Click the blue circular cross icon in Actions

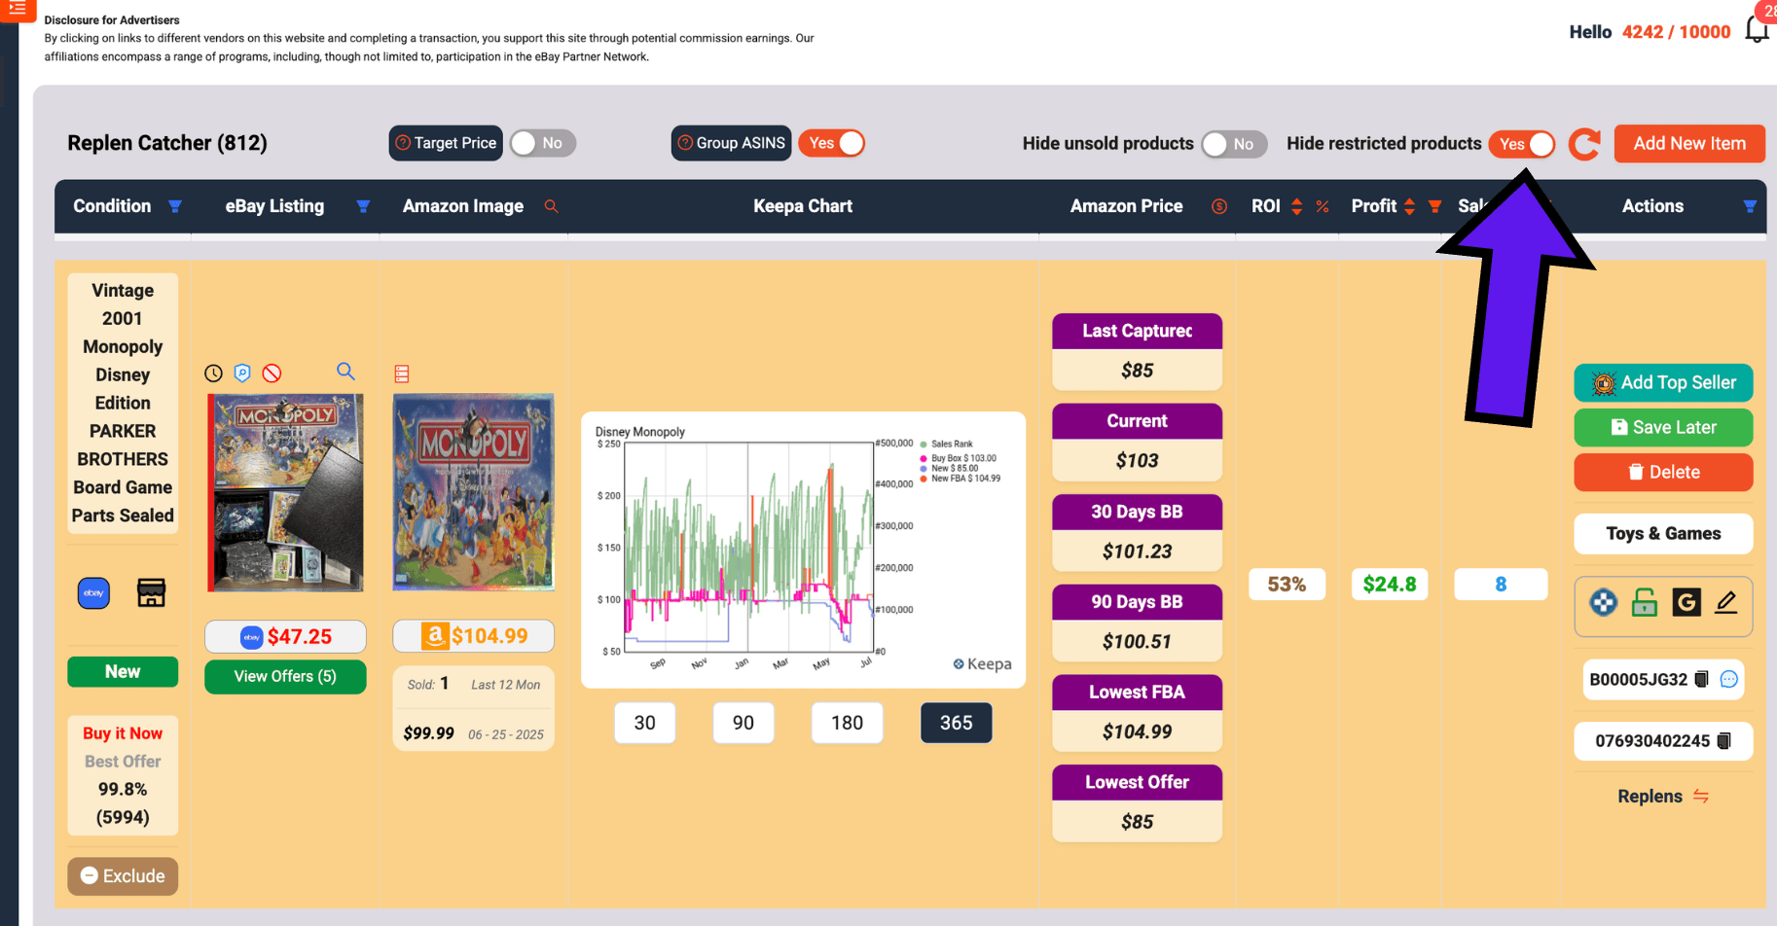point(1603,603)
